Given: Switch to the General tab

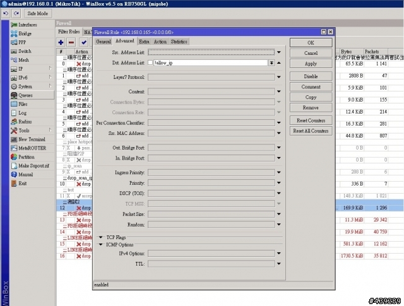Looking at the screenshot, I should (x=104, y=42).
